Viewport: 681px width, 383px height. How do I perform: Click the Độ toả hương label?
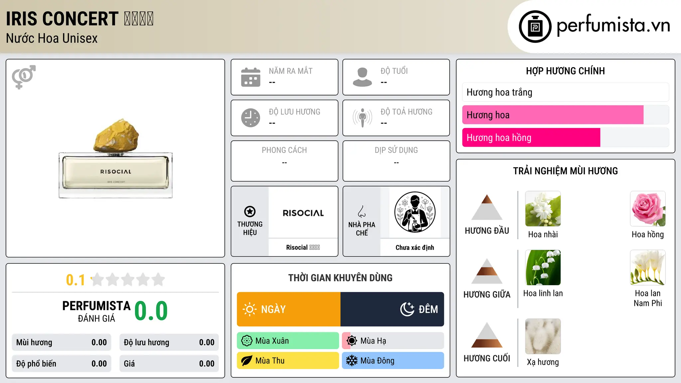point(406,112)
